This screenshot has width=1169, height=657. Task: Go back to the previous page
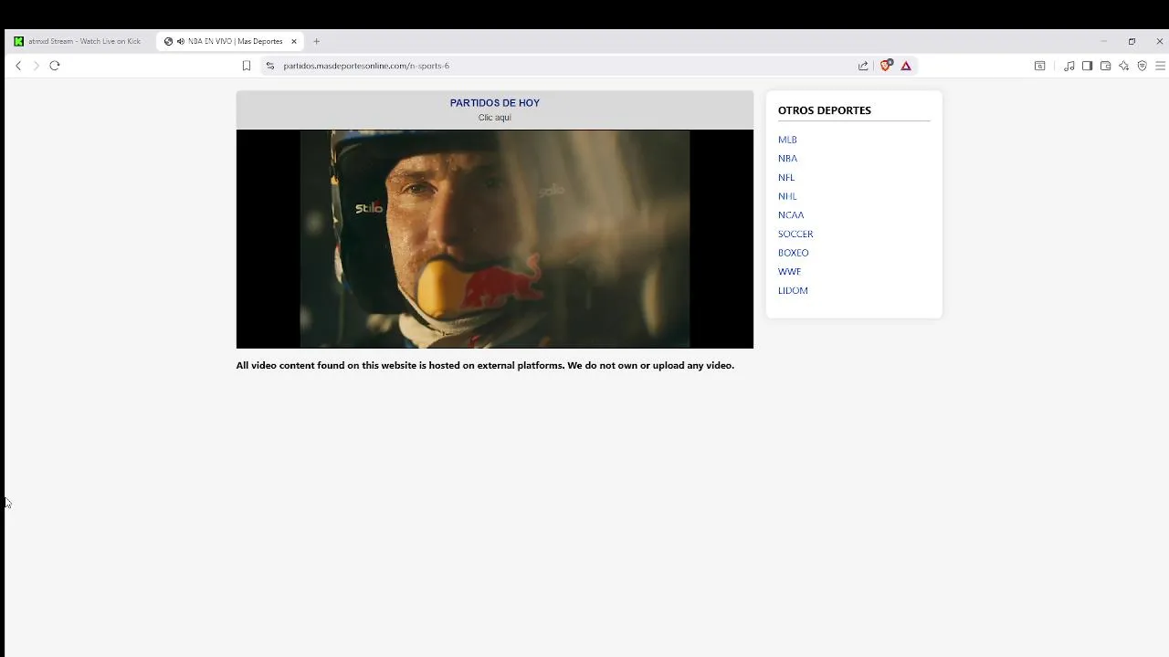tap(18, 66)
